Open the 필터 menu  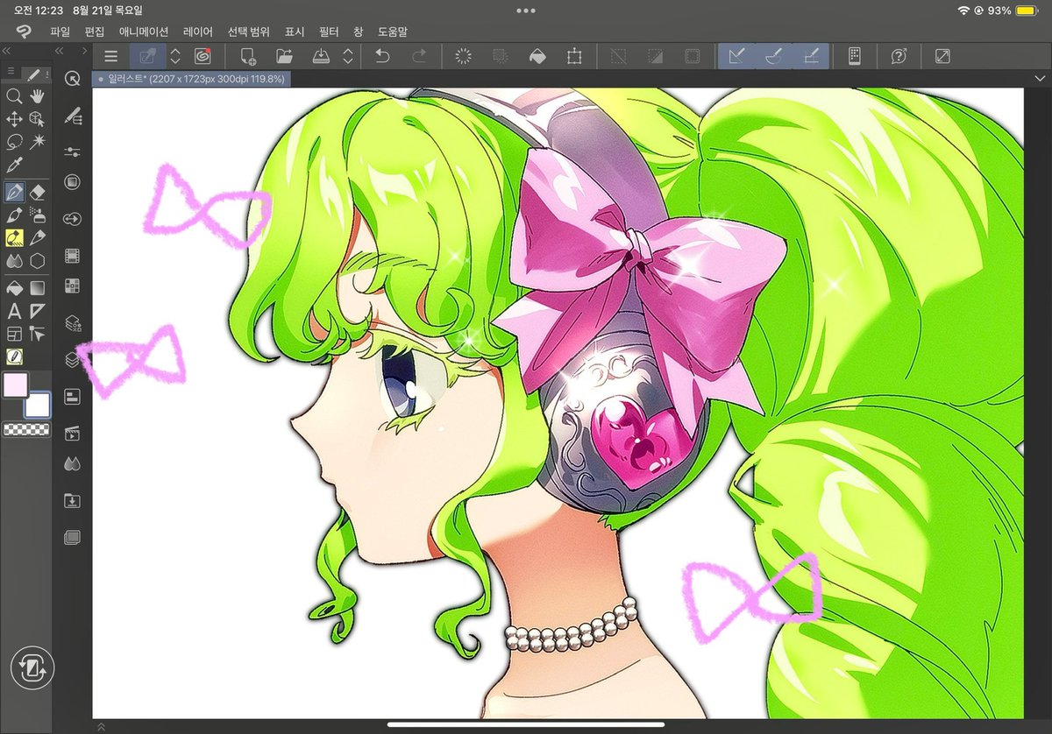329,32
